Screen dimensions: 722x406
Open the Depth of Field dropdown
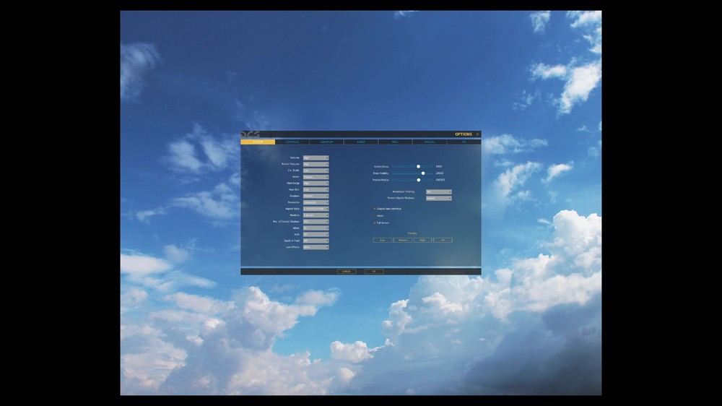click(316, 241)
